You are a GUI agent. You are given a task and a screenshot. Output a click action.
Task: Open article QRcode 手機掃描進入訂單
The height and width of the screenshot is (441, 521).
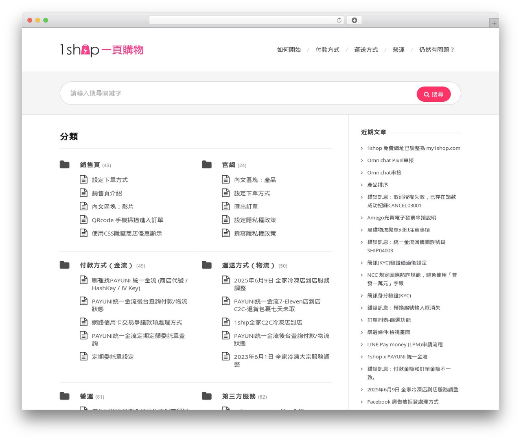click(x=127, y=220)
